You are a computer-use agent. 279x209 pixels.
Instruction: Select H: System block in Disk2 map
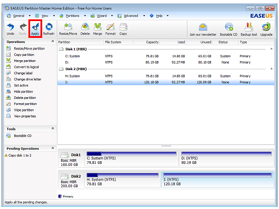pyautogui.click(x=123, y=179)
